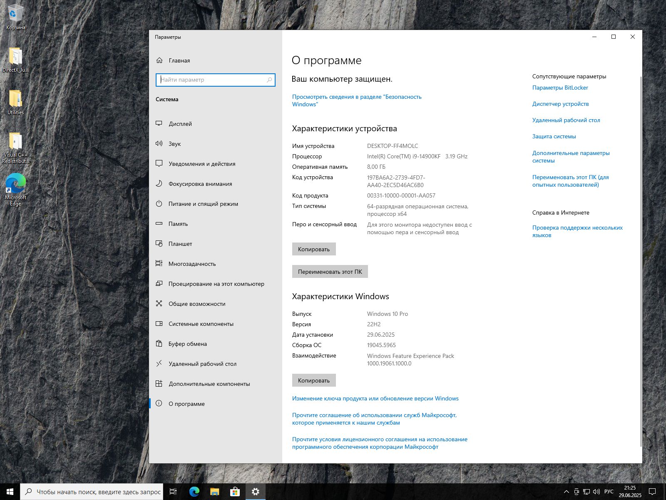Click the Settings gear on the taskbar
Image resolution: width=666 pixels, height=500 pixels.
pos(255,492)
